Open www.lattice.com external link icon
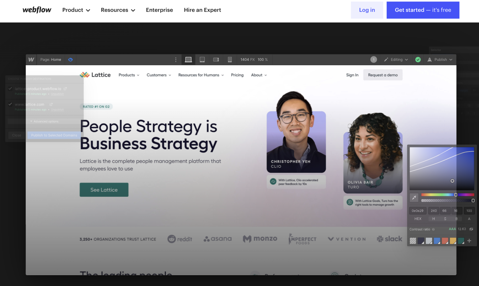The height and width of the screenshot is (286, 479). click(51, 104)
